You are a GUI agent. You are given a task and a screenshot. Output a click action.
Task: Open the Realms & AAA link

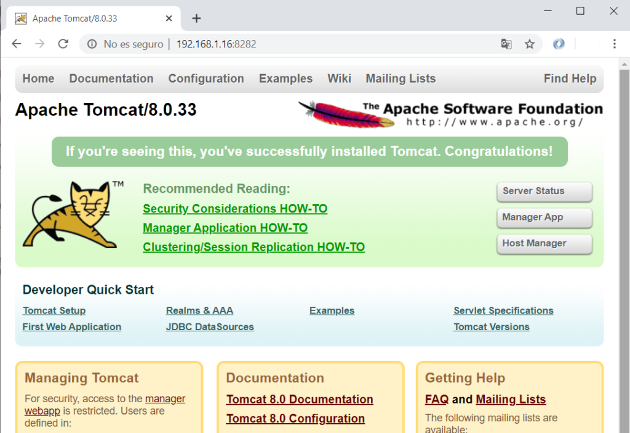[199, 310]
